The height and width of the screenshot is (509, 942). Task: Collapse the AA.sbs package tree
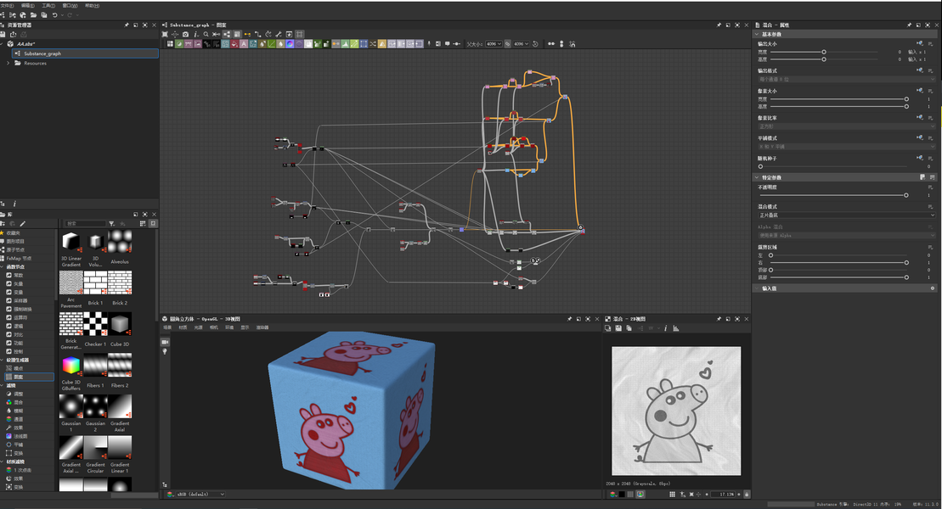tap(3, 44)
